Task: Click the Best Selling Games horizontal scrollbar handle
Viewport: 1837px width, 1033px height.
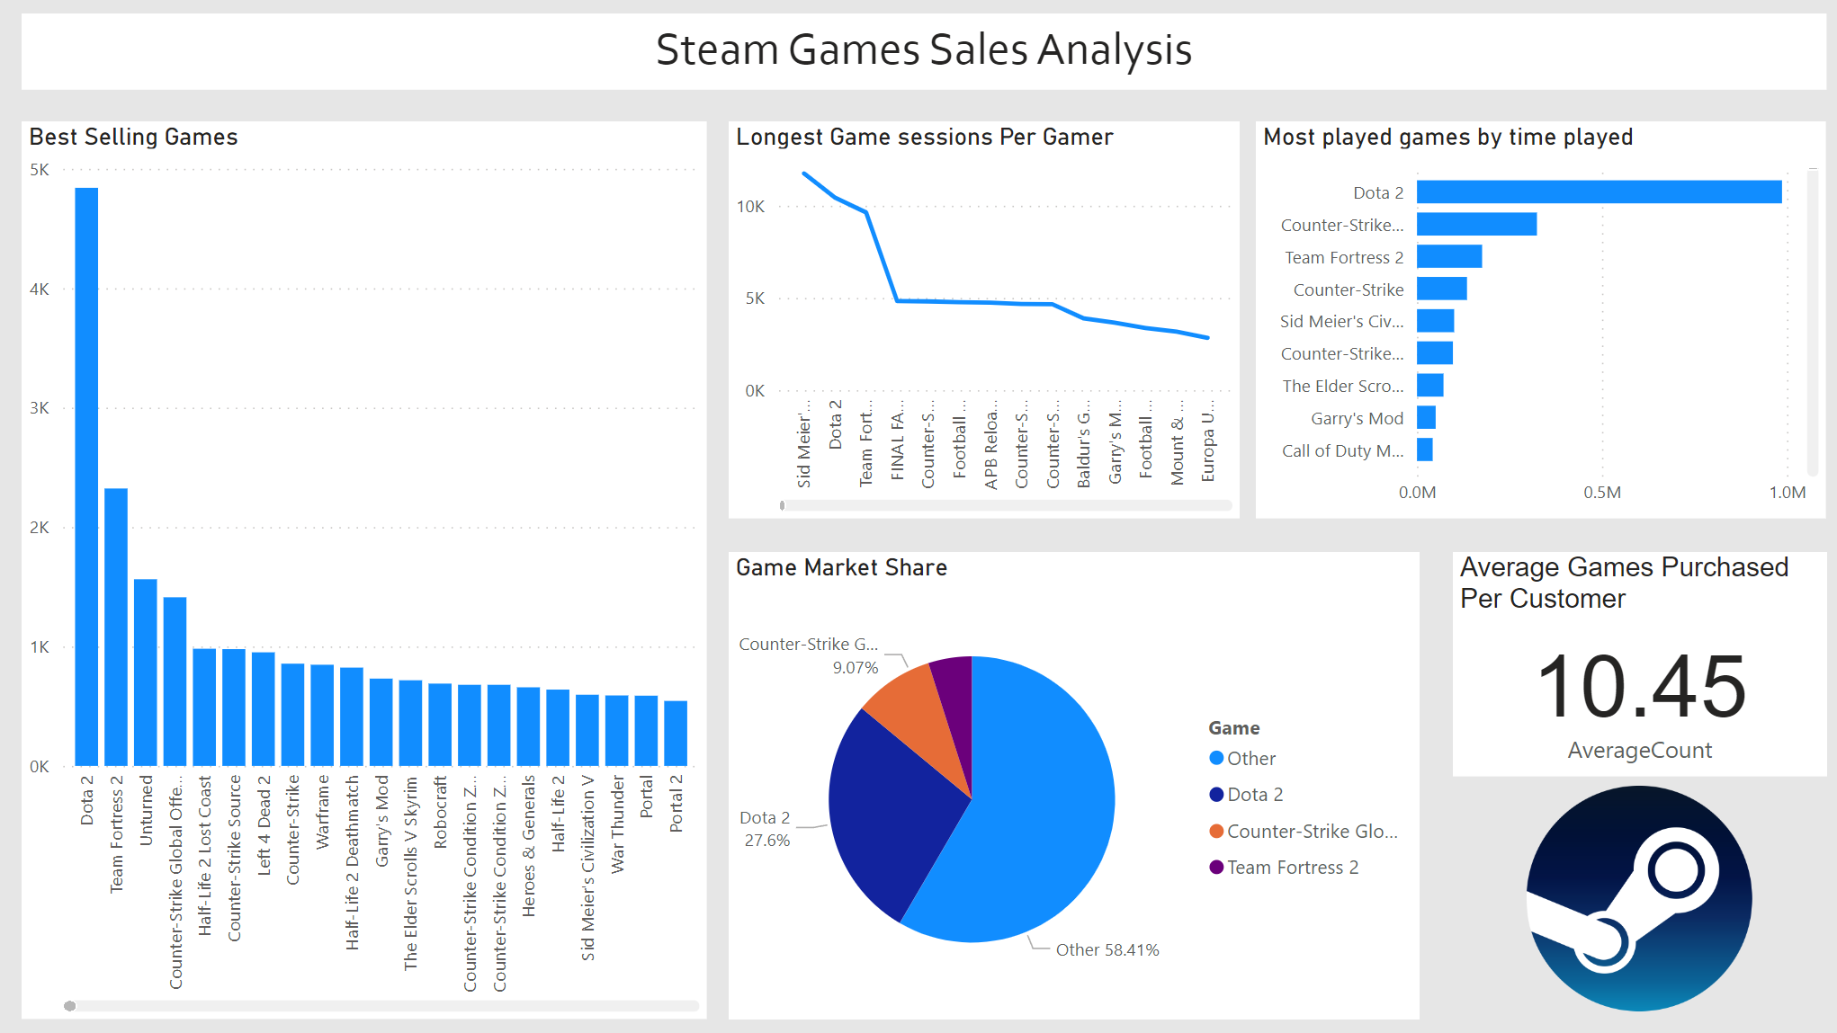Action: (x=70, y=1006)
